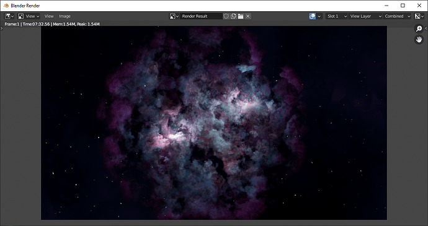
Task: Click the Render Result image name field
Action: [x=201, y=16]
